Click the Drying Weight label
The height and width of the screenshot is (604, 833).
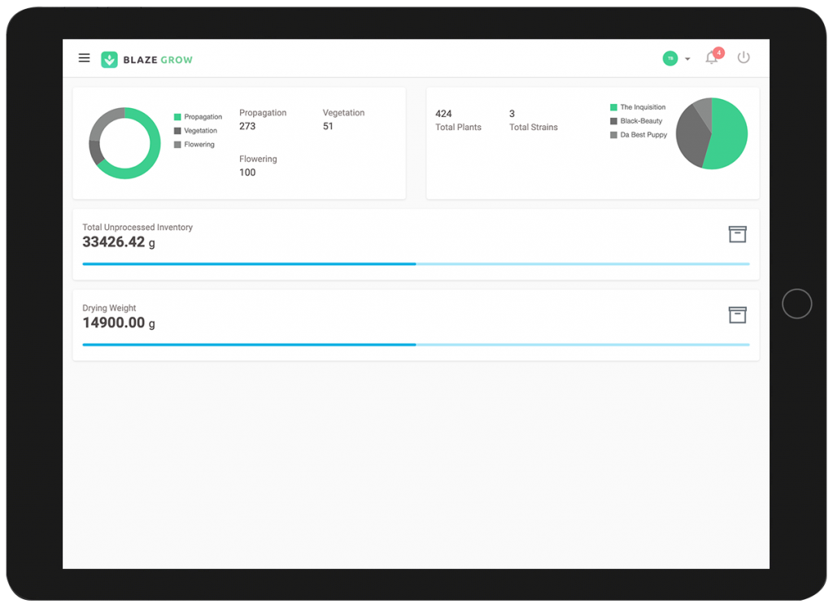[x=109, y=308]
